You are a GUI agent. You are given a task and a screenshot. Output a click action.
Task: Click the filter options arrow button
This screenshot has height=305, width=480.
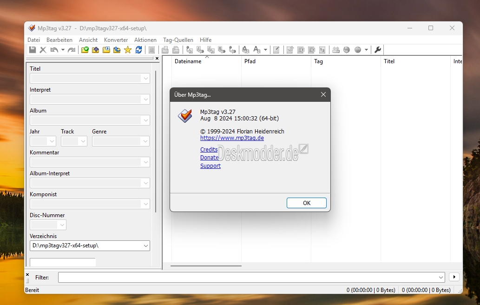[x=454, y=277]
